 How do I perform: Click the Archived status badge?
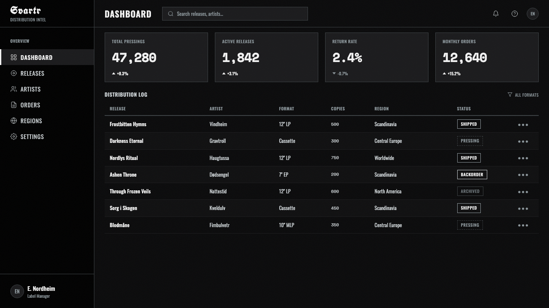coord(470,191)
